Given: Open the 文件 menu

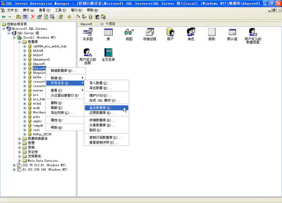Looking at the screenshot, I should [x=13, y=10].
